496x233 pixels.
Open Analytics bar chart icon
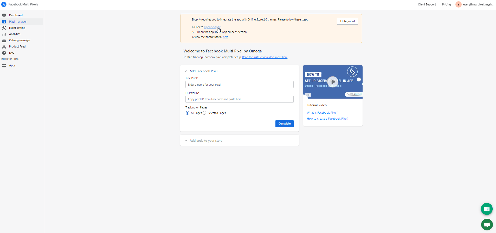click(4, 34)
